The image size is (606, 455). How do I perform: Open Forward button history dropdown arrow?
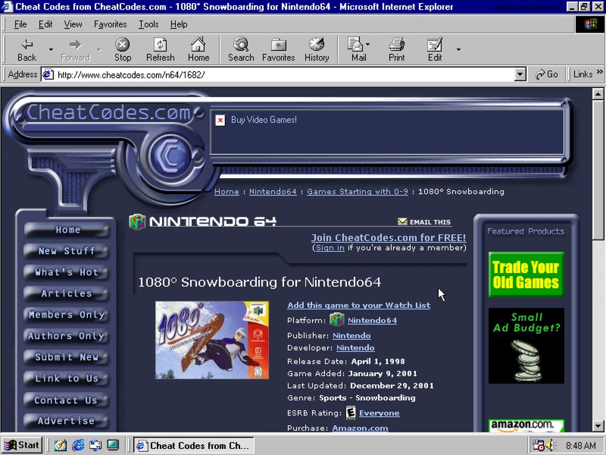click(99, 50)
